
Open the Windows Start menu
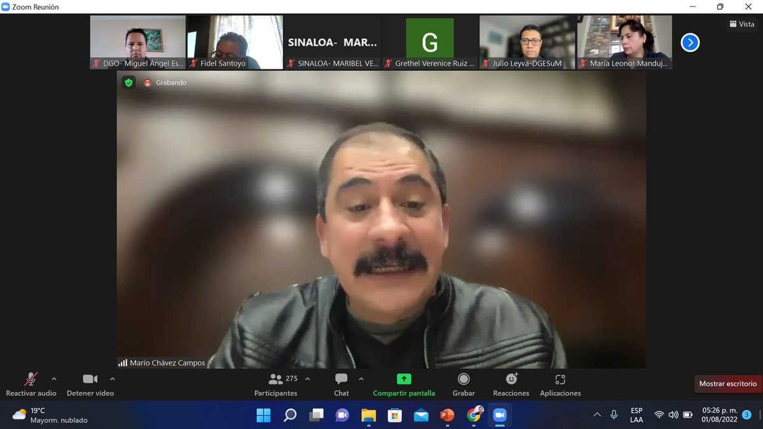coord(263,416)
